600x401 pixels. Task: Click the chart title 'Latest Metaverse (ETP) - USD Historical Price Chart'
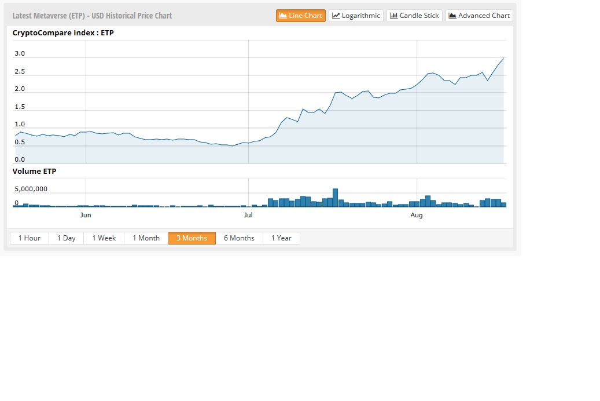92,16
